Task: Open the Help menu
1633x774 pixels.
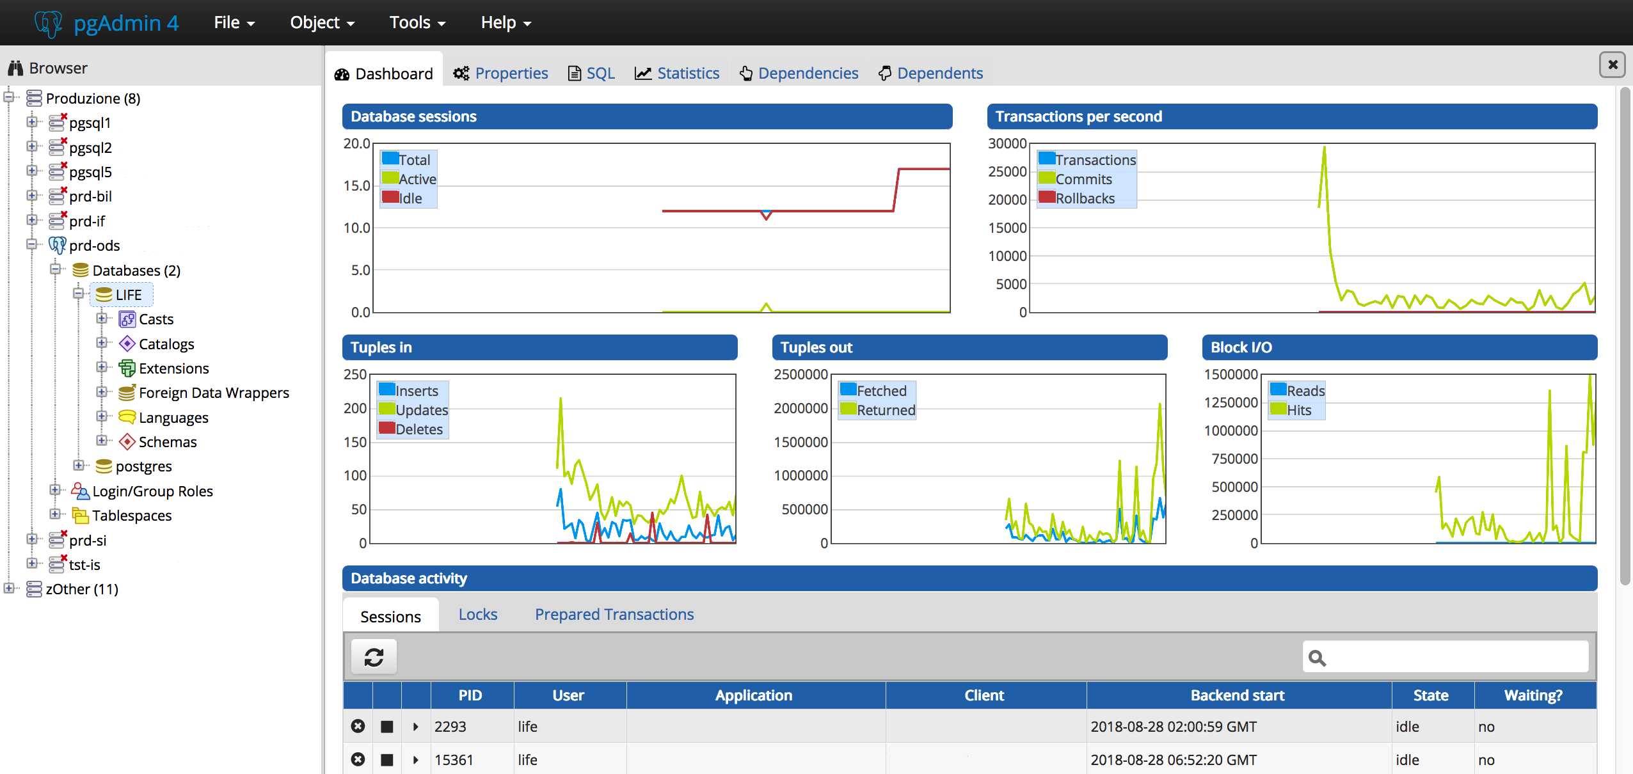Action: pos(506,22)
